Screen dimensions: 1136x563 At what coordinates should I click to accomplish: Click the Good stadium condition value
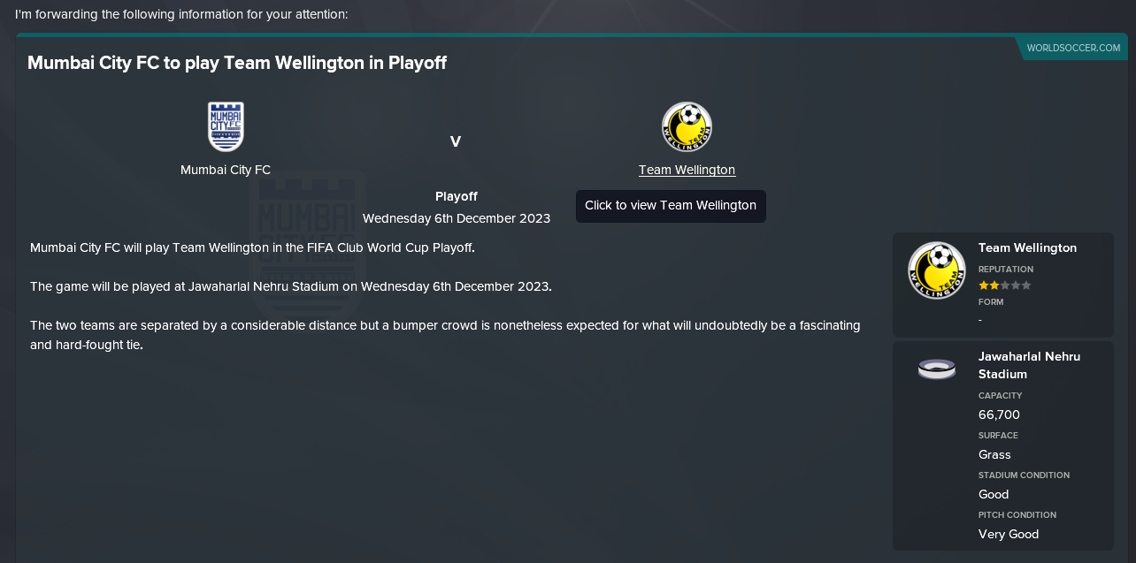[x=994, y=494]
